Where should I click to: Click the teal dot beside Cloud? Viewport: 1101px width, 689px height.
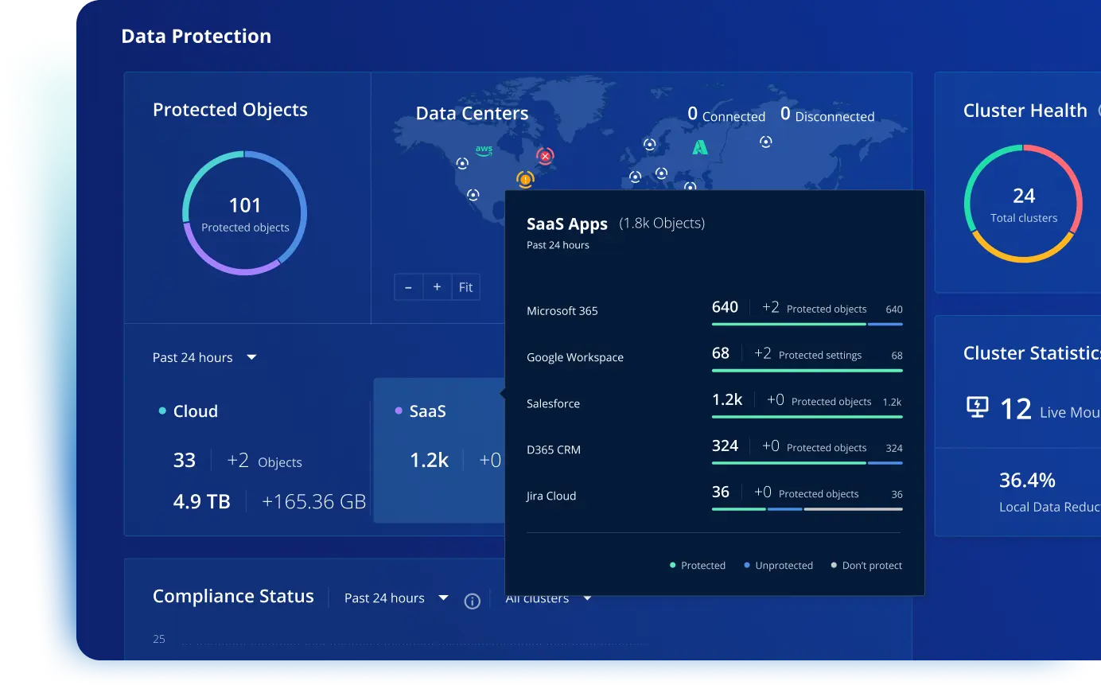click(162, 411)
